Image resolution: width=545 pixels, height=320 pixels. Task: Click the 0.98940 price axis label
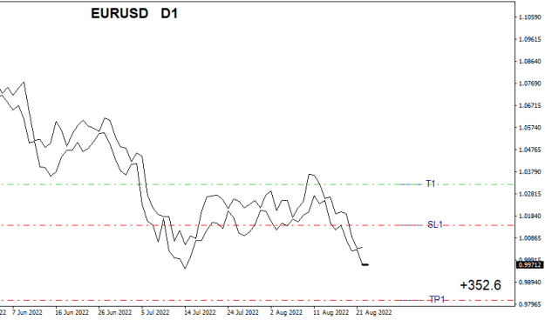tap(530, 283)
